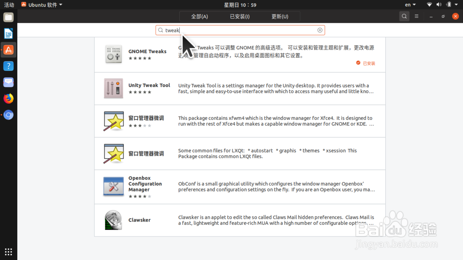Open the volume indicator
The image size is (463, 260).
[439, 5]
